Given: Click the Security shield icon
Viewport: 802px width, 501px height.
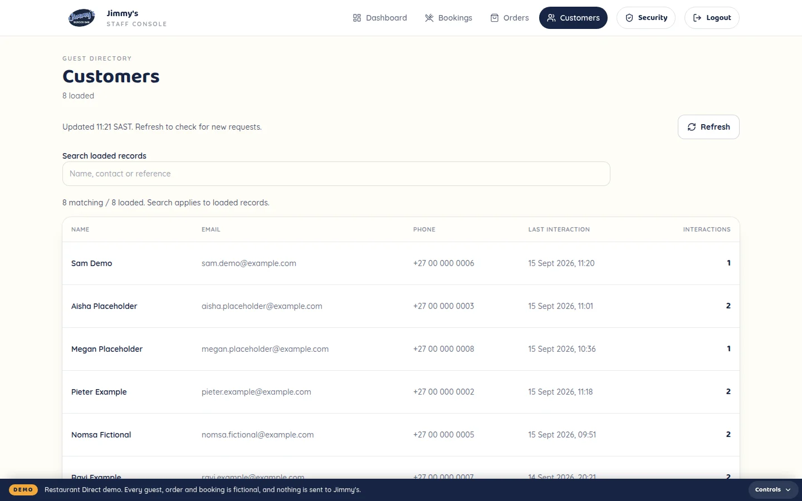Looking at the screenshot, I should point(629,18).
